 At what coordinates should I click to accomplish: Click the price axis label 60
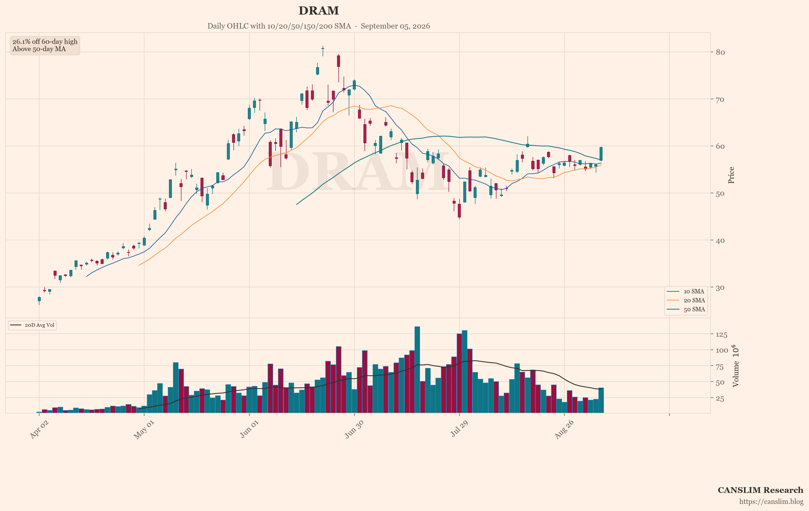[720, 147]
